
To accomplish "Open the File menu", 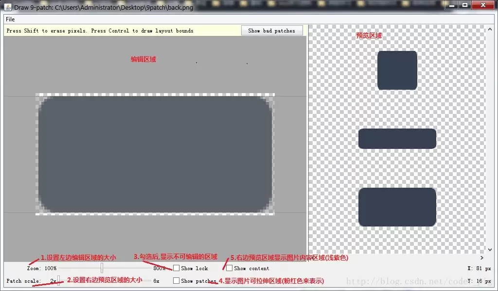I will [x=10, y=19].
